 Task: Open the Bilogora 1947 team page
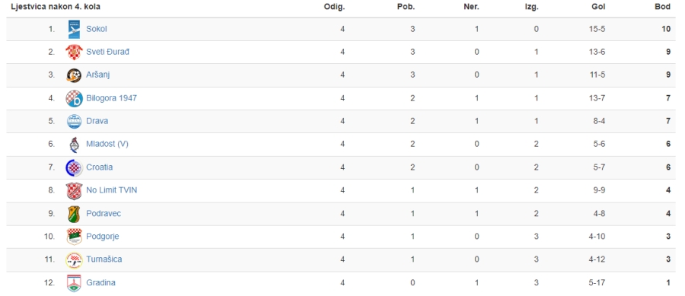pos(111,98)
